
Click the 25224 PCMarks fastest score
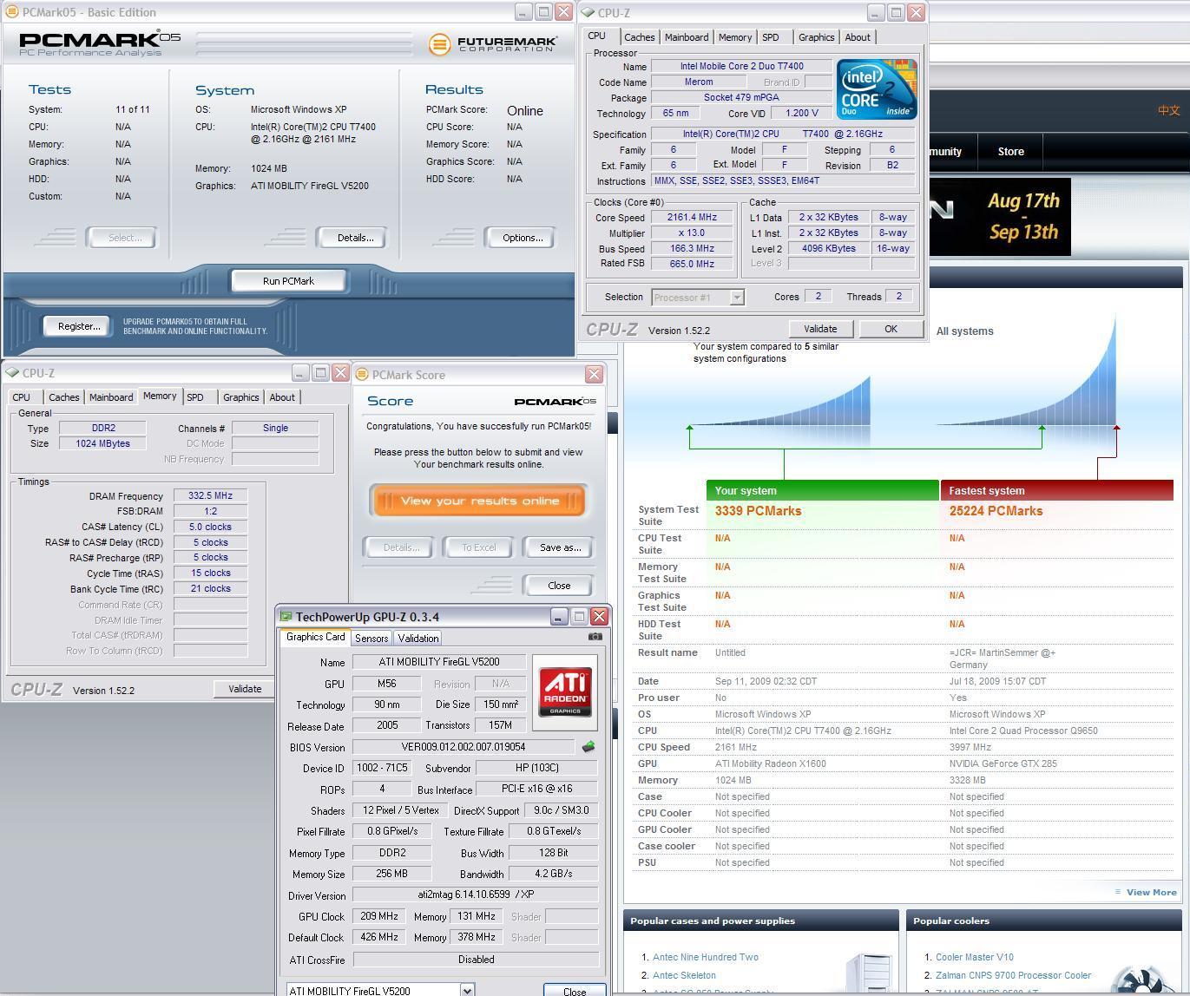[x=996, y=511]
